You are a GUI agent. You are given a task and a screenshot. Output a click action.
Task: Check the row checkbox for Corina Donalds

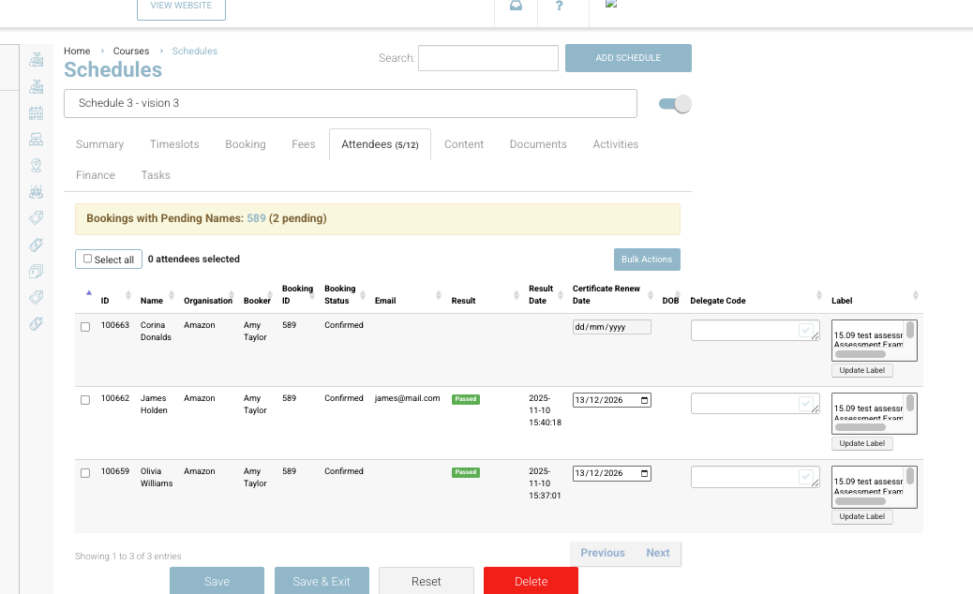coord(85,327)
